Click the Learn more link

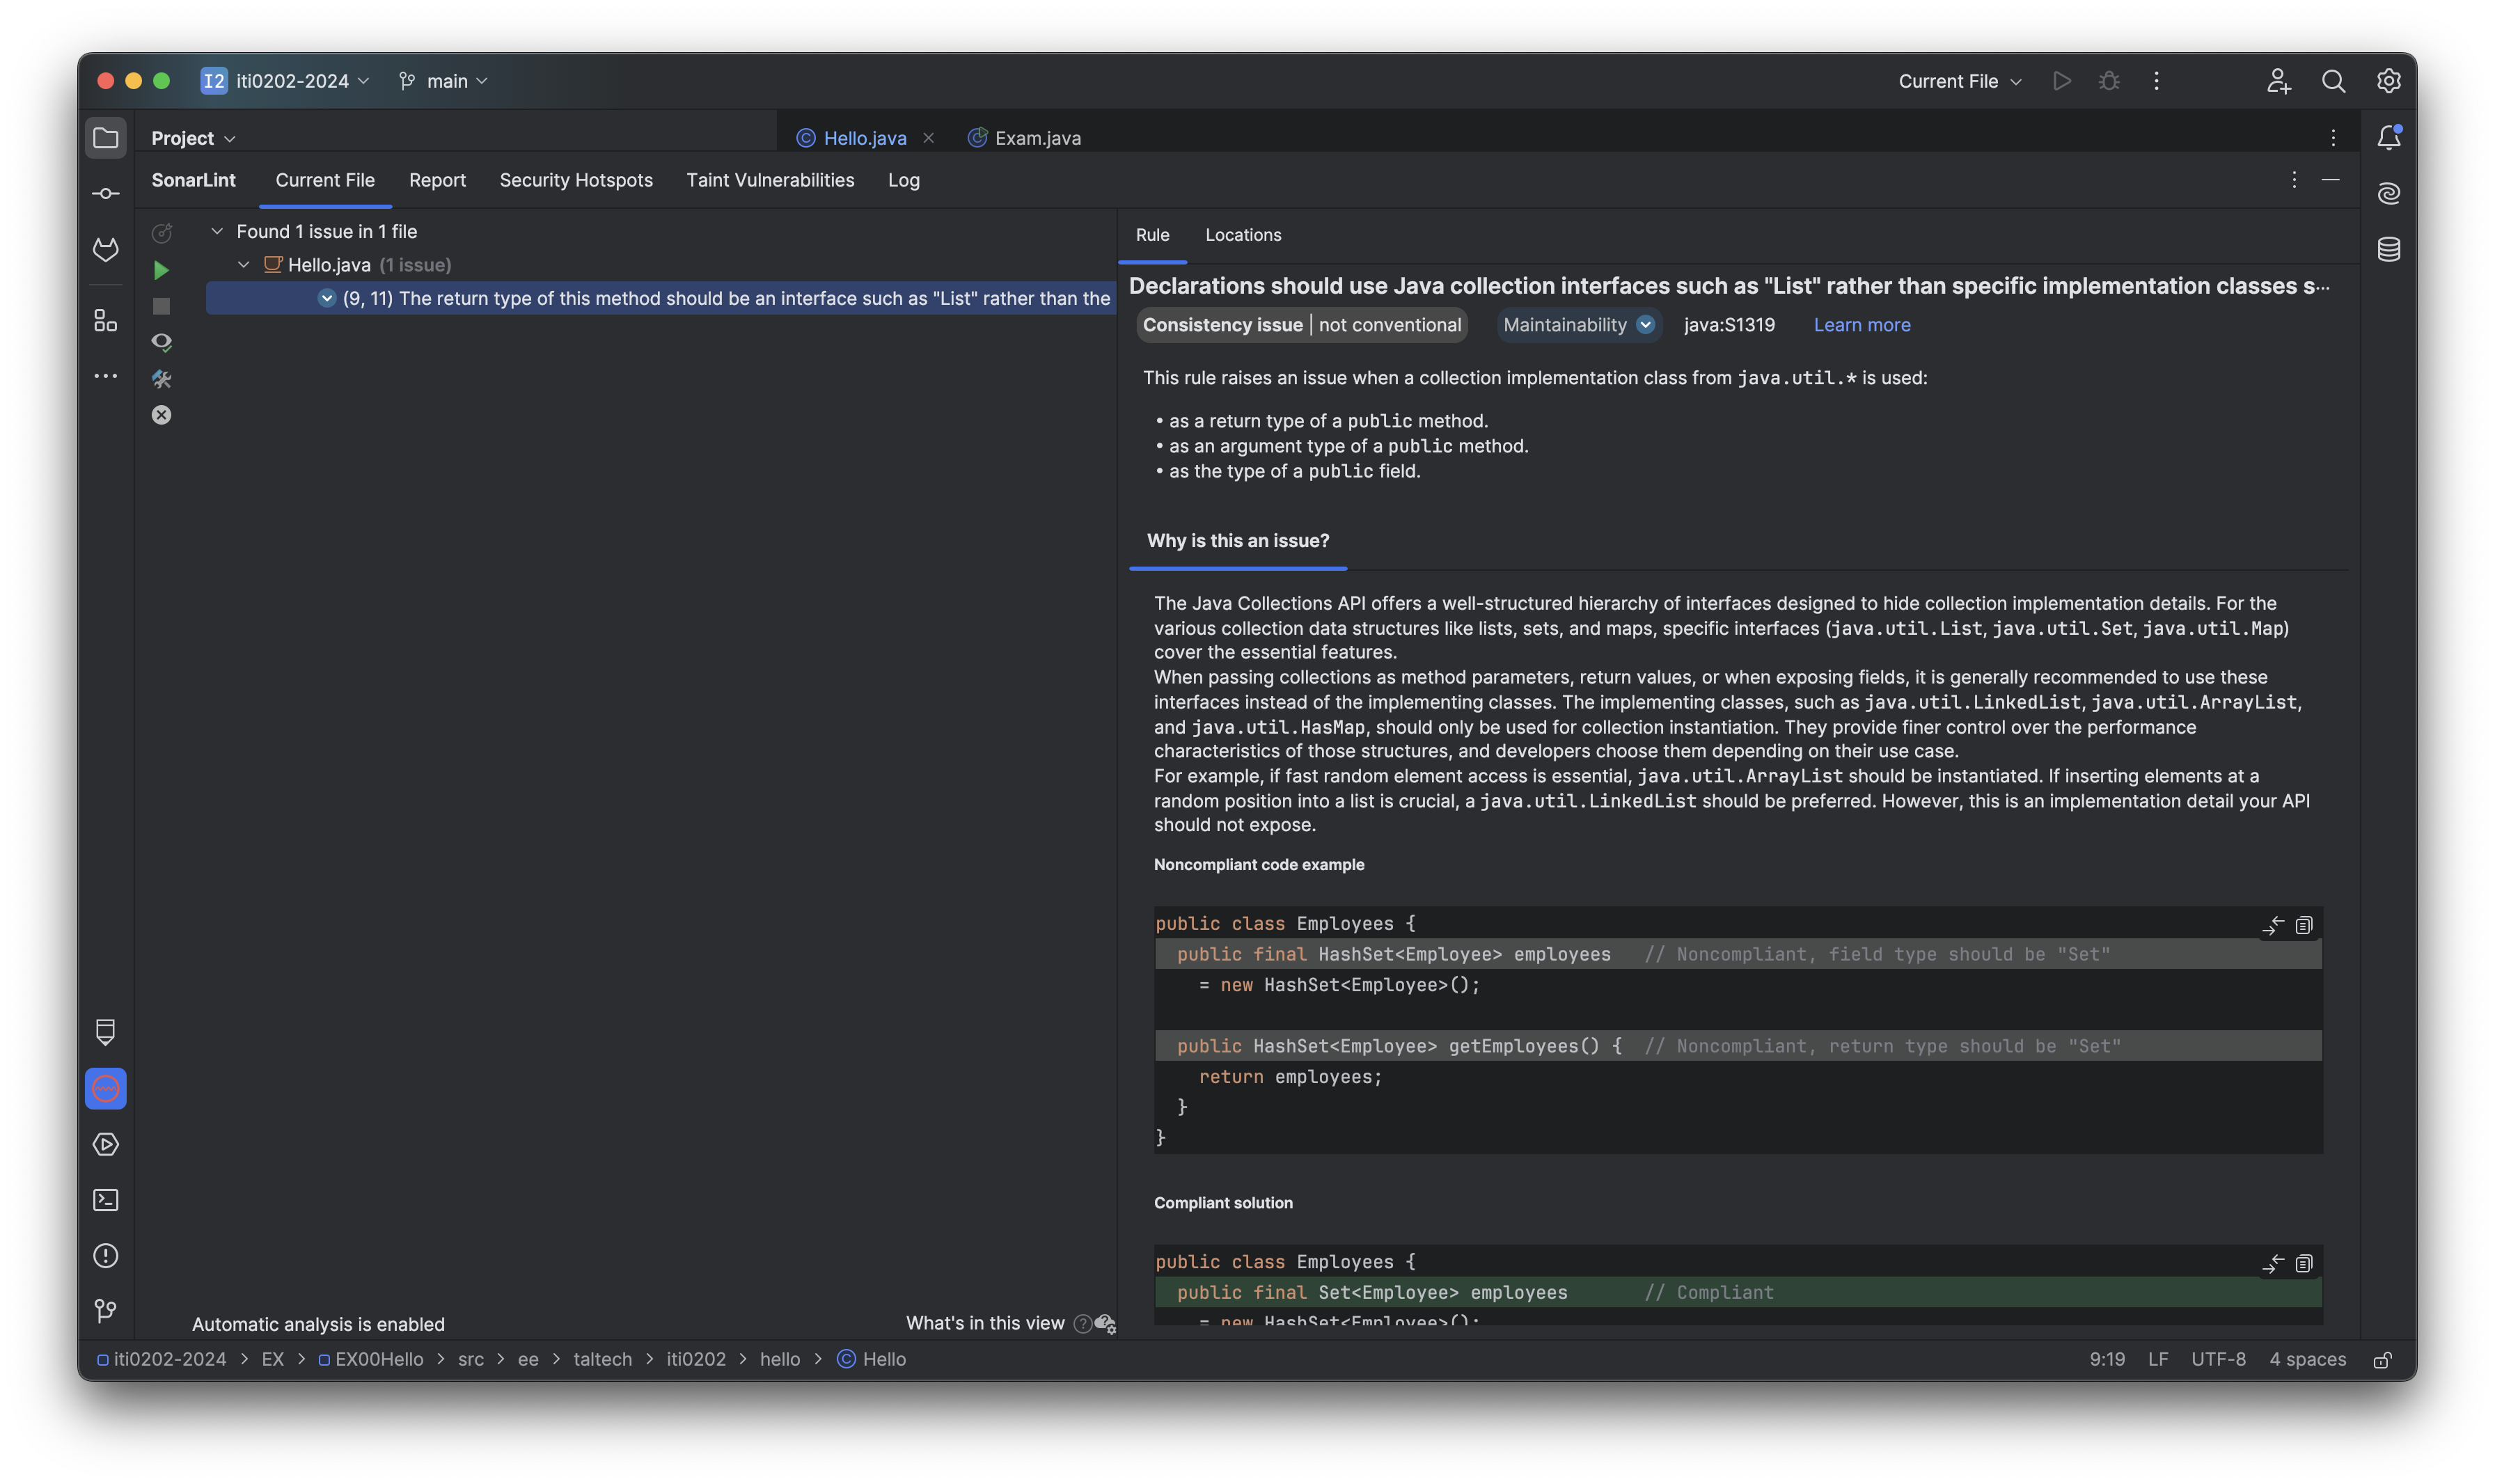(x=1861, y=325)
